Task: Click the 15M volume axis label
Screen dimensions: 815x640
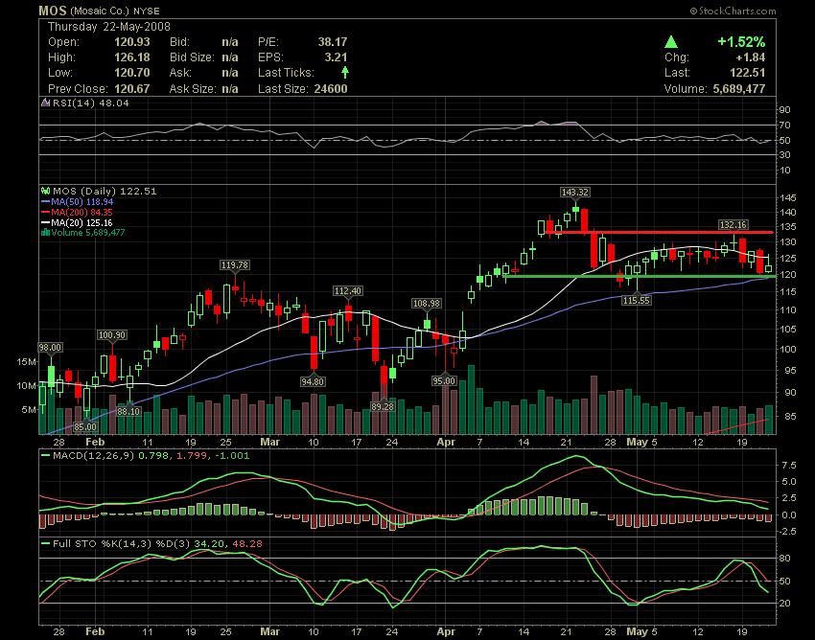Action: (27, 362)
